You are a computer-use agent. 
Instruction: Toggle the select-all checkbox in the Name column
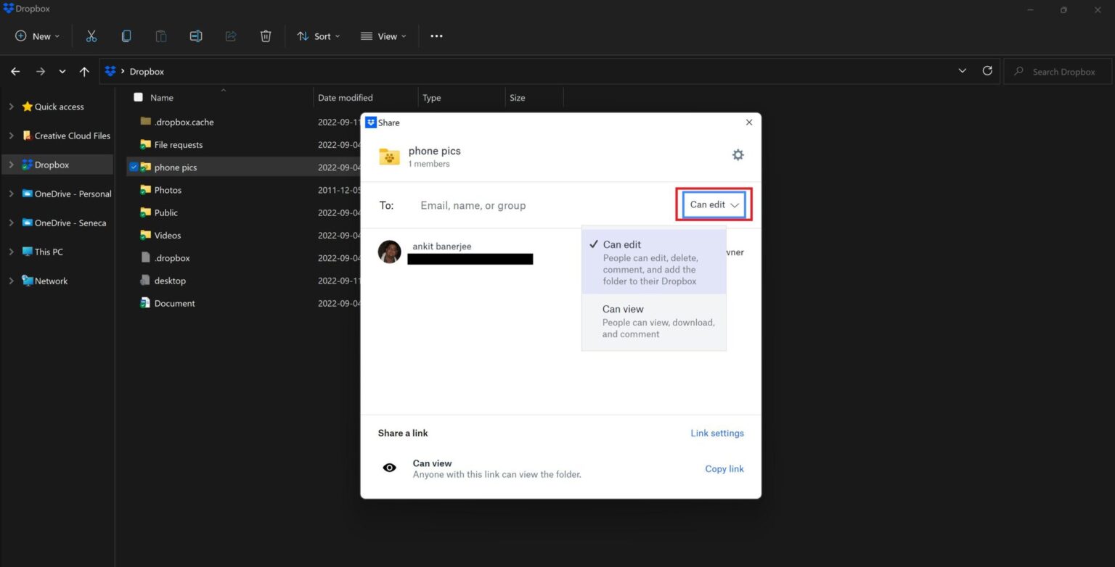tap(138, 96)
